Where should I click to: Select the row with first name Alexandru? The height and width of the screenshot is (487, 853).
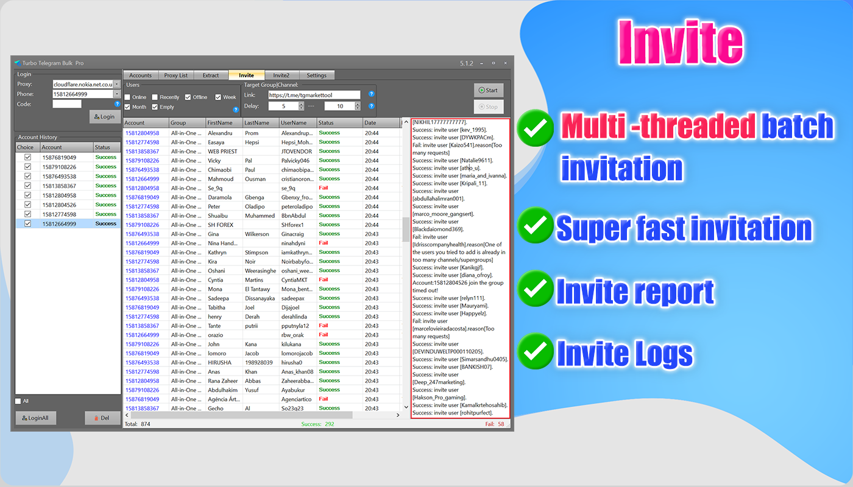(262, 133)
